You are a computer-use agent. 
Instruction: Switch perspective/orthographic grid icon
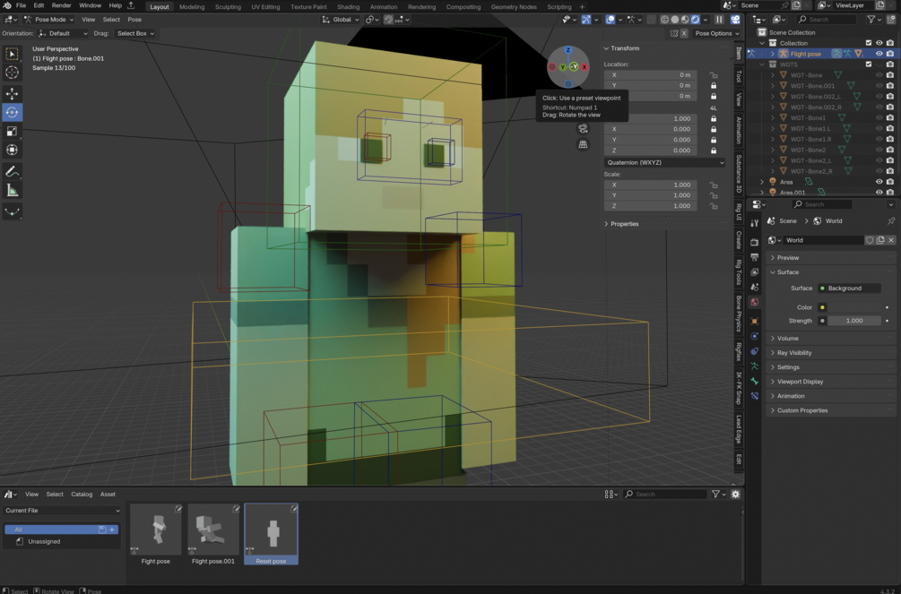pyautogui.click(x=584, y=144)
